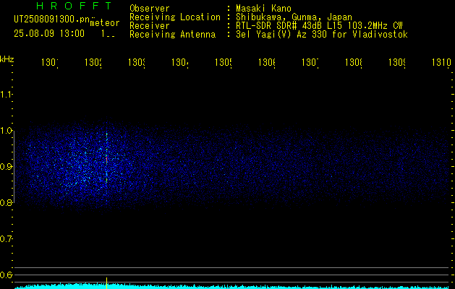Viewport: 455px width, 289px height.
Task: Click the 1.1 kHz frequency tick label
Action: point(6,94)
